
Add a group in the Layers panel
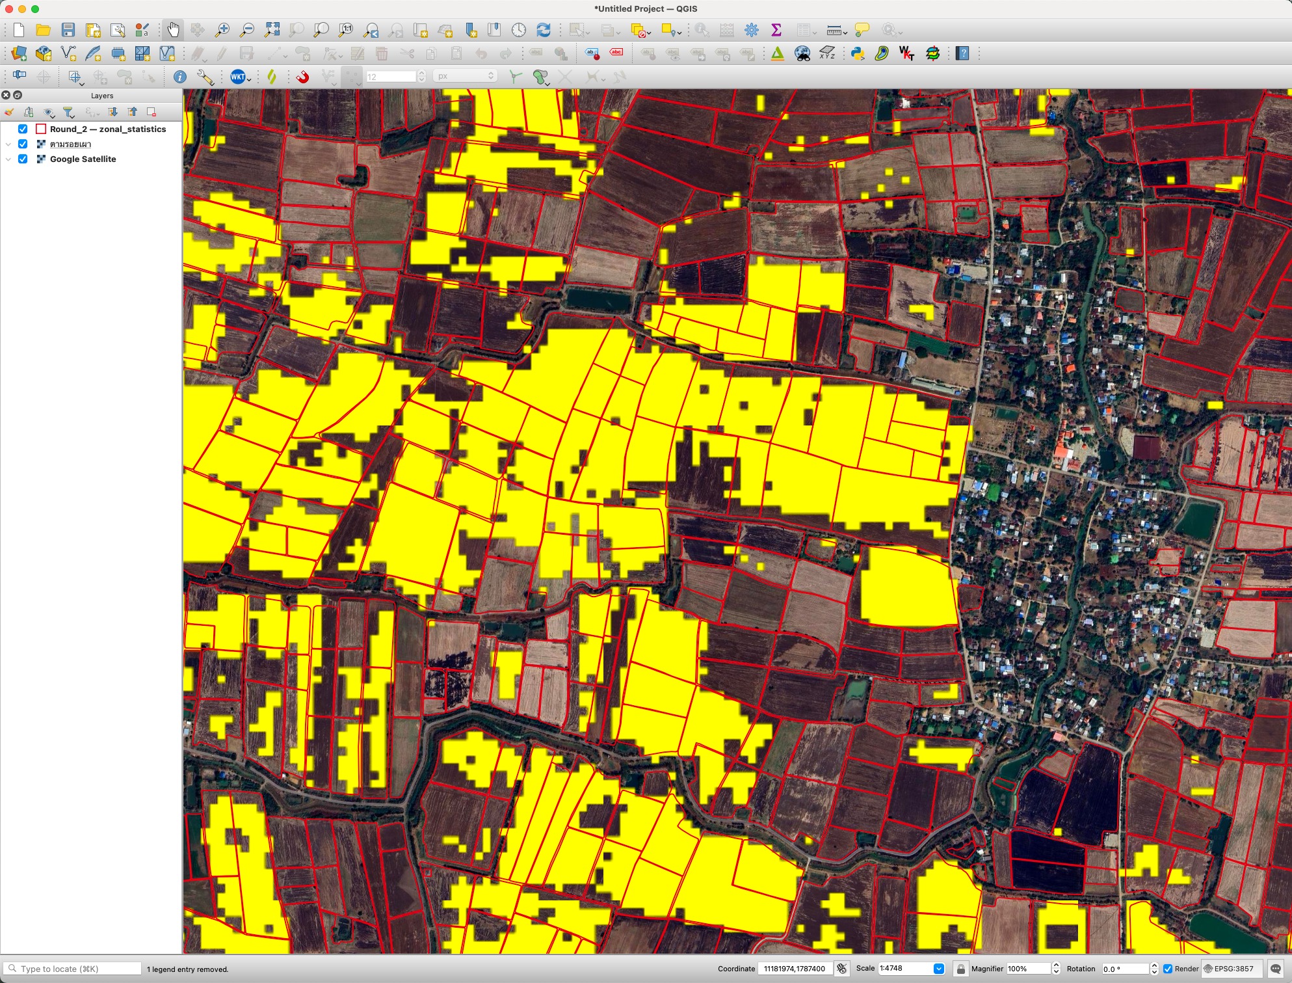click(29, 112)
